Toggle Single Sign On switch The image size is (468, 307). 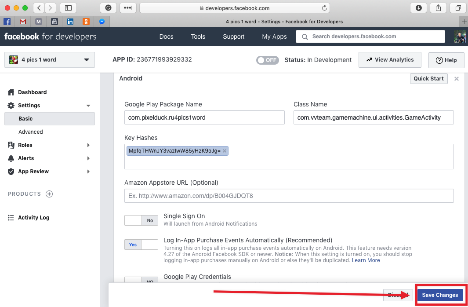point(141,220)
